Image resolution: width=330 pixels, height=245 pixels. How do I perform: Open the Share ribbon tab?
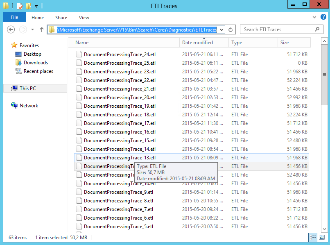pos(61,18)
